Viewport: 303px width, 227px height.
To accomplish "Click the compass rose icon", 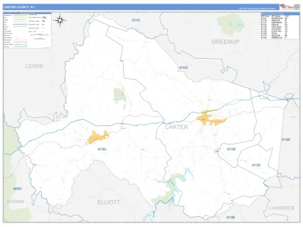I will click(x=60, y=20).
